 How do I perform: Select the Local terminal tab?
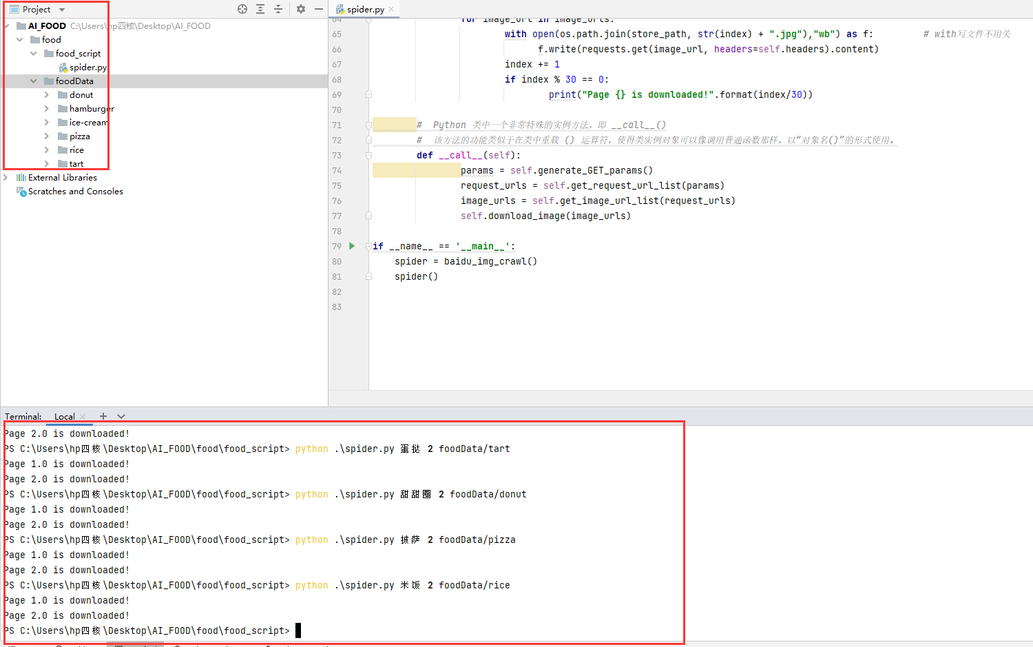65,417
